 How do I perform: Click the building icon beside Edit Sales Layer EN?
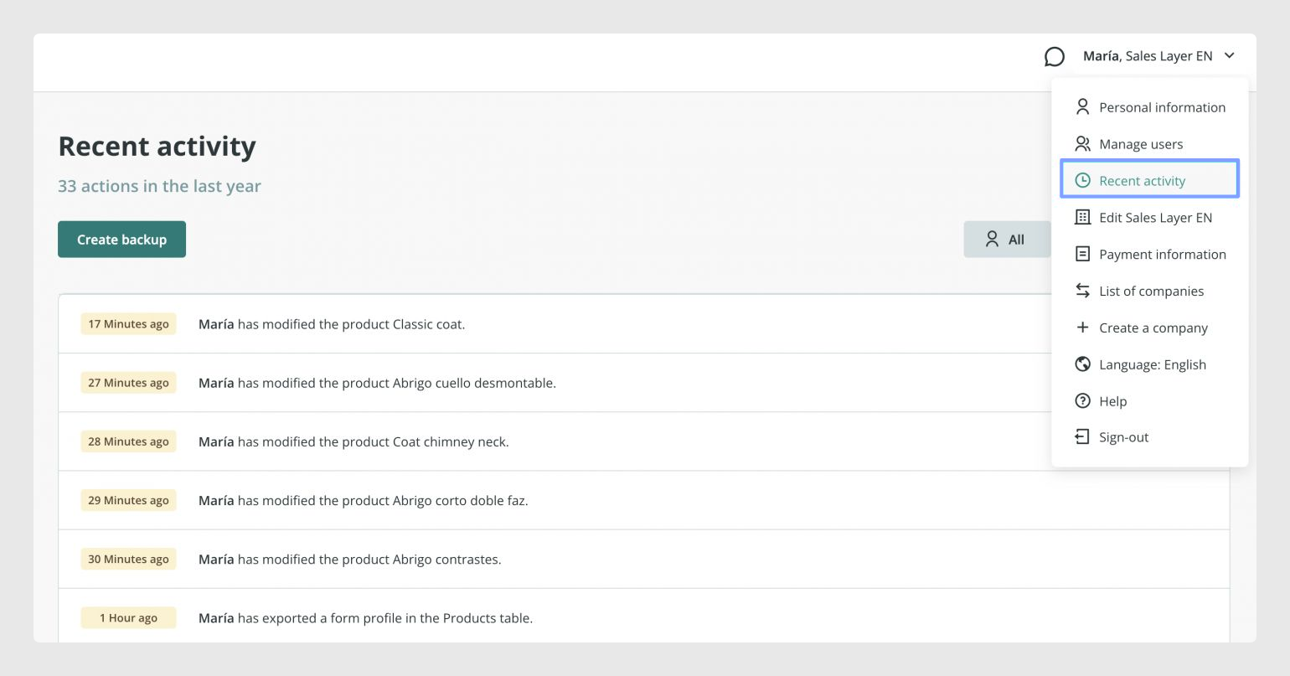pyautogui.click(x=1082, y=217)
